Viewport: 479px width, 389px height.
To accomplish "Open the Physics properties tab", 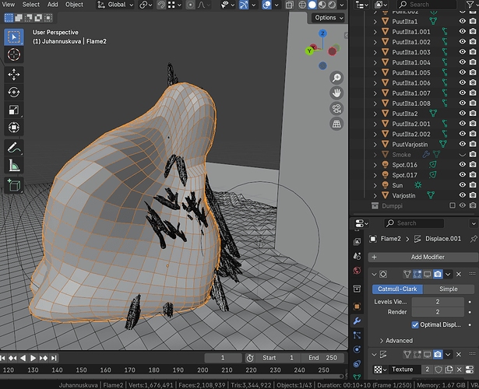I will click(357, 349).
